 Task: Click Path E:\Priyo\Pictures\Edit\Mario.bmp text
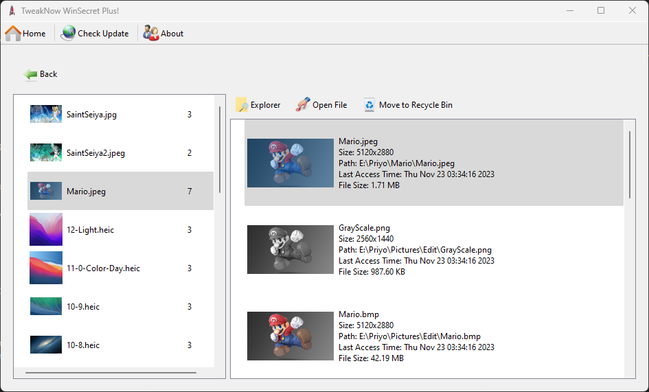pos(410,336)
